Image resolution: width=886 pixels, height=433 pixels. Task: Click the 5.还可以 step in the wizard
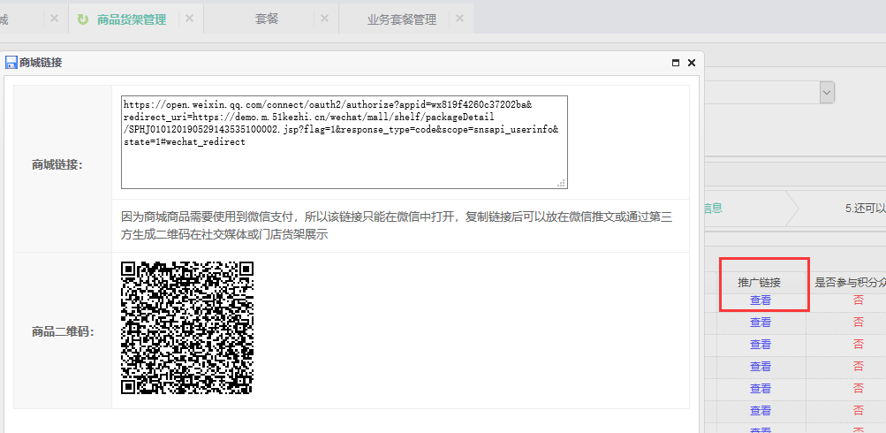tap(865, 208)
